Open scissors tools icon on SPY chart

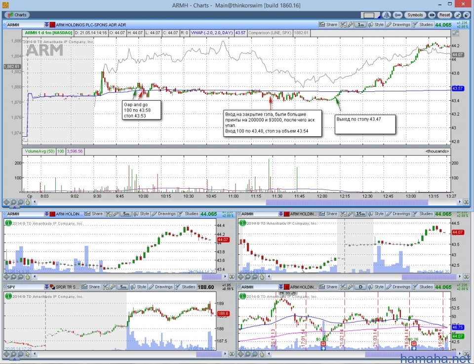click(x=106, y=287)
